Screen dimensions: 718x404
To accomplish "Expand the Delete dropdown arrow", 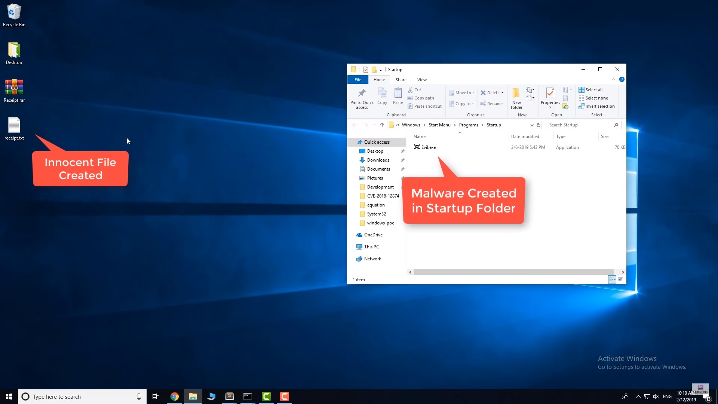I will pos(502,93).
